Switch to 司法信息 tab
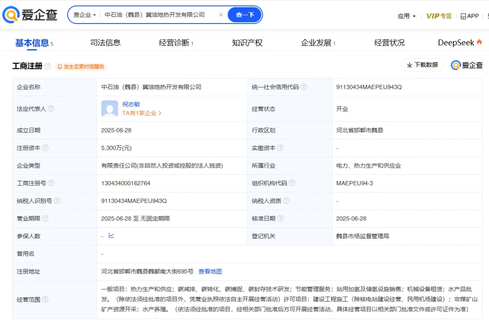489x326 pixels. (105, 43)
